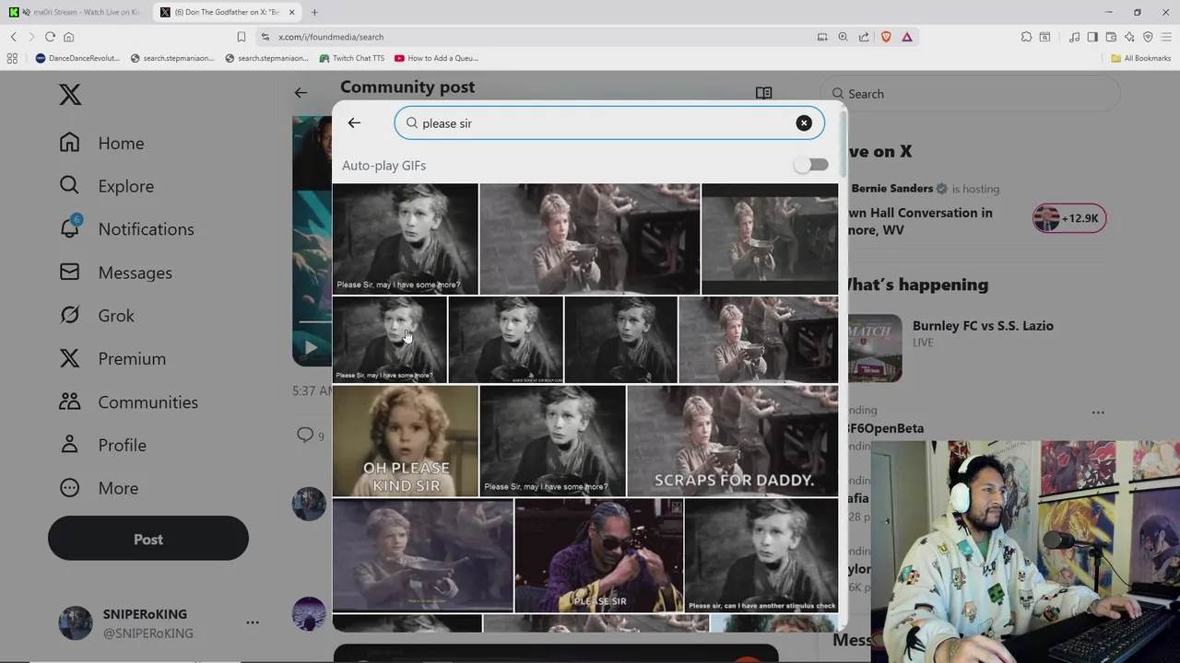
Task: Play the video in the community post
Action: coord(312,347)
